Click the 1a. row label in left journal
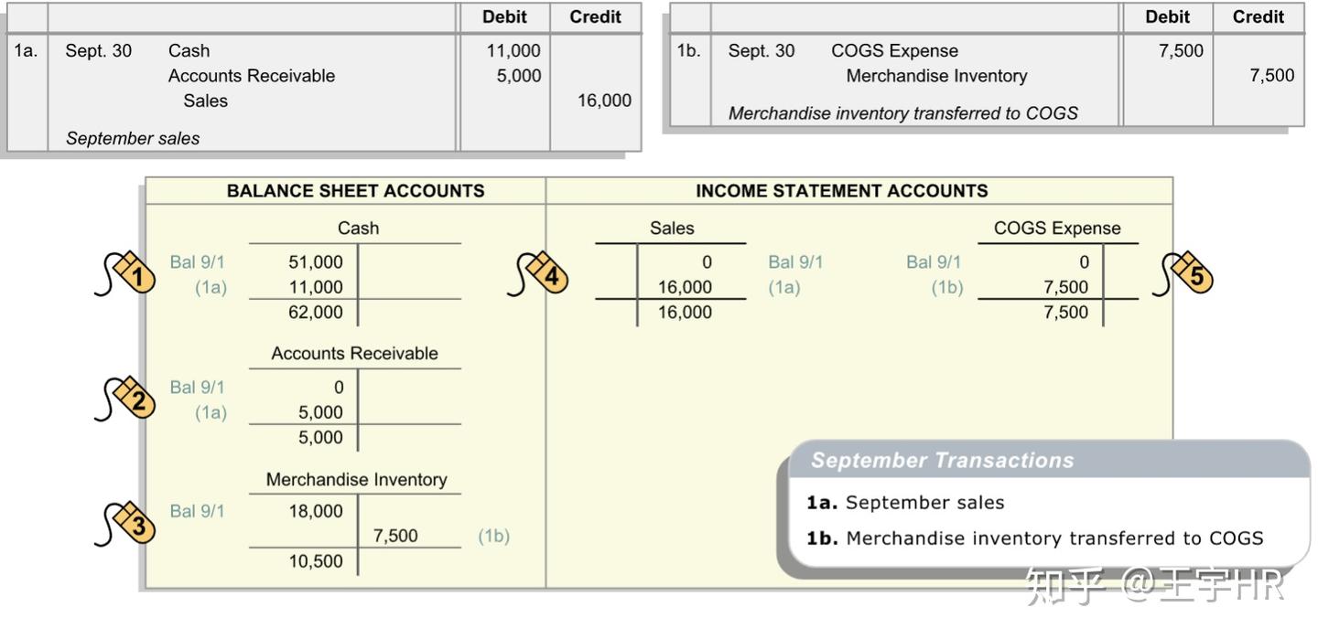The image size is (1318, 639). [27, 51]
